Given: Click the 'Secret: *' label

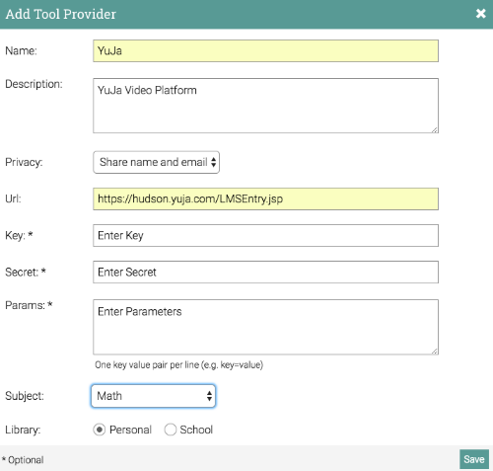Looking at the screenshot, I should 26,272.
